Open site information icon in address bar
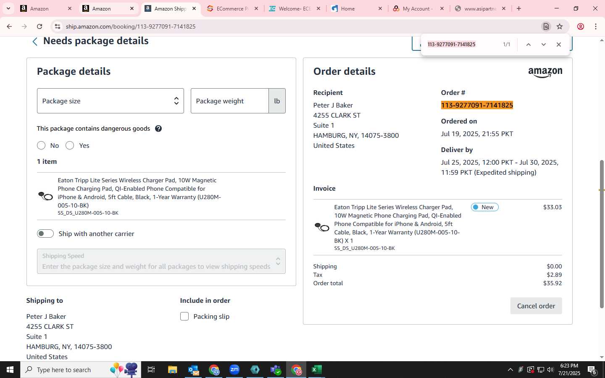 pos(58,26)
